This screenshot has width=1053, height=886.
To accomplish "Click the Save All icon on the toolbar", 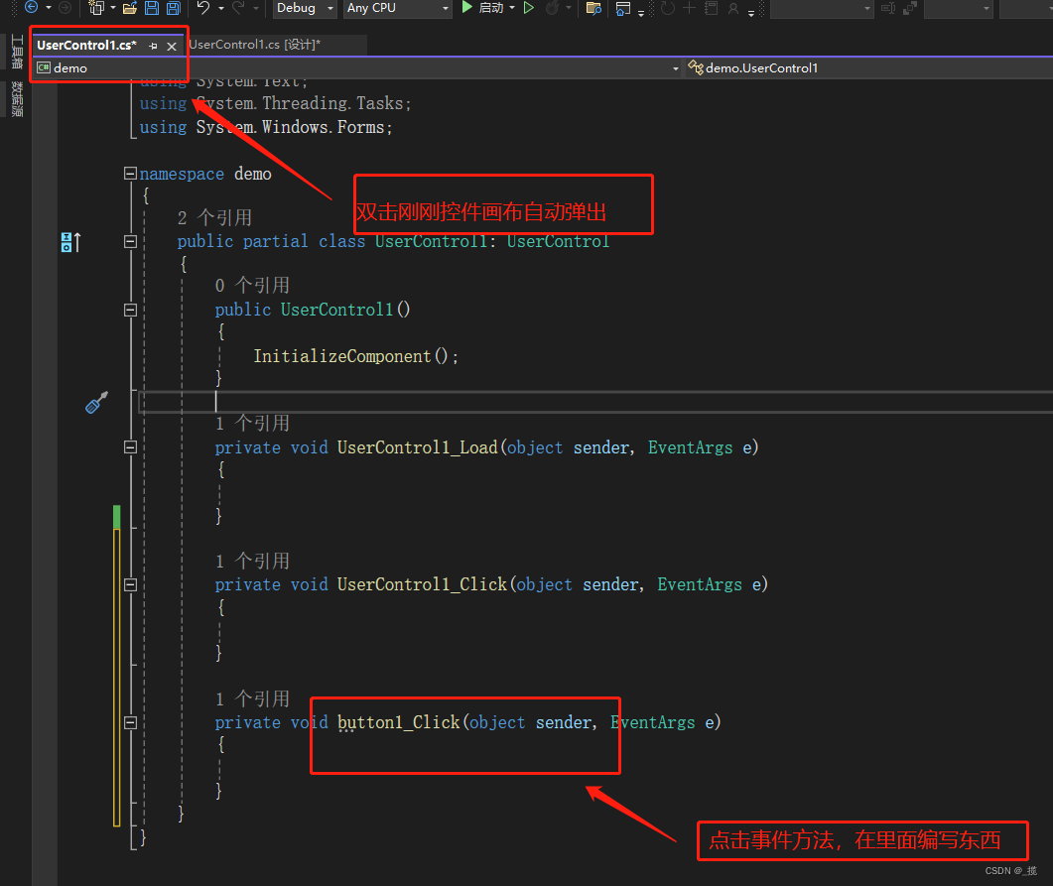I will [174, 9].
